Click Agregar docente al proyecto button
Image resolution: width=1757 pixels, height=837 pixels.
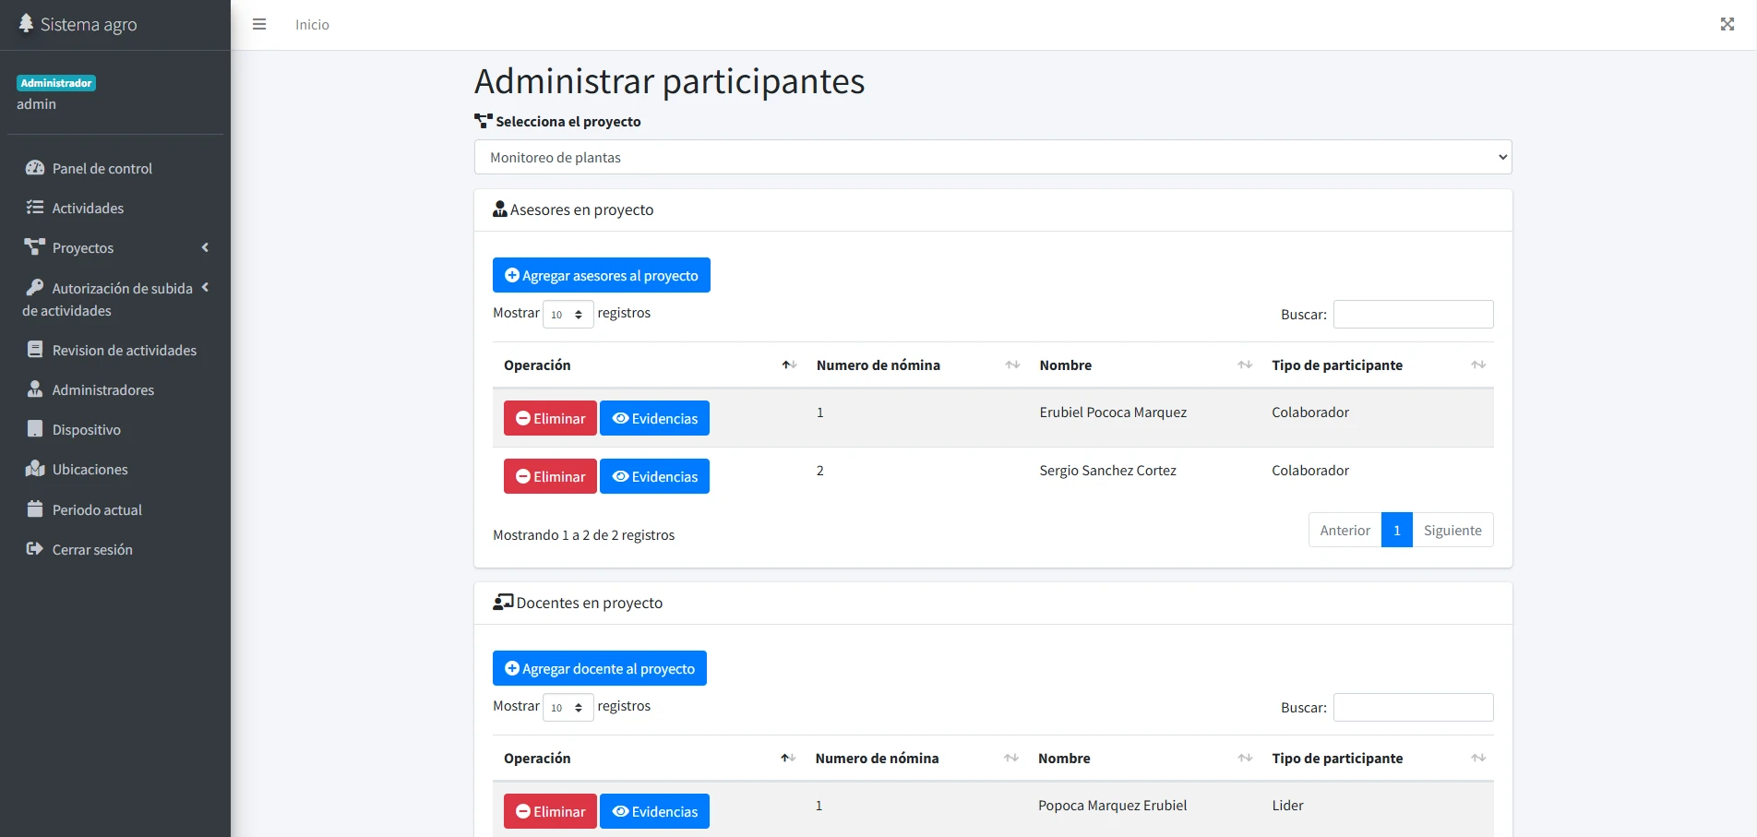pyautogui.click(x=600, y=668)
